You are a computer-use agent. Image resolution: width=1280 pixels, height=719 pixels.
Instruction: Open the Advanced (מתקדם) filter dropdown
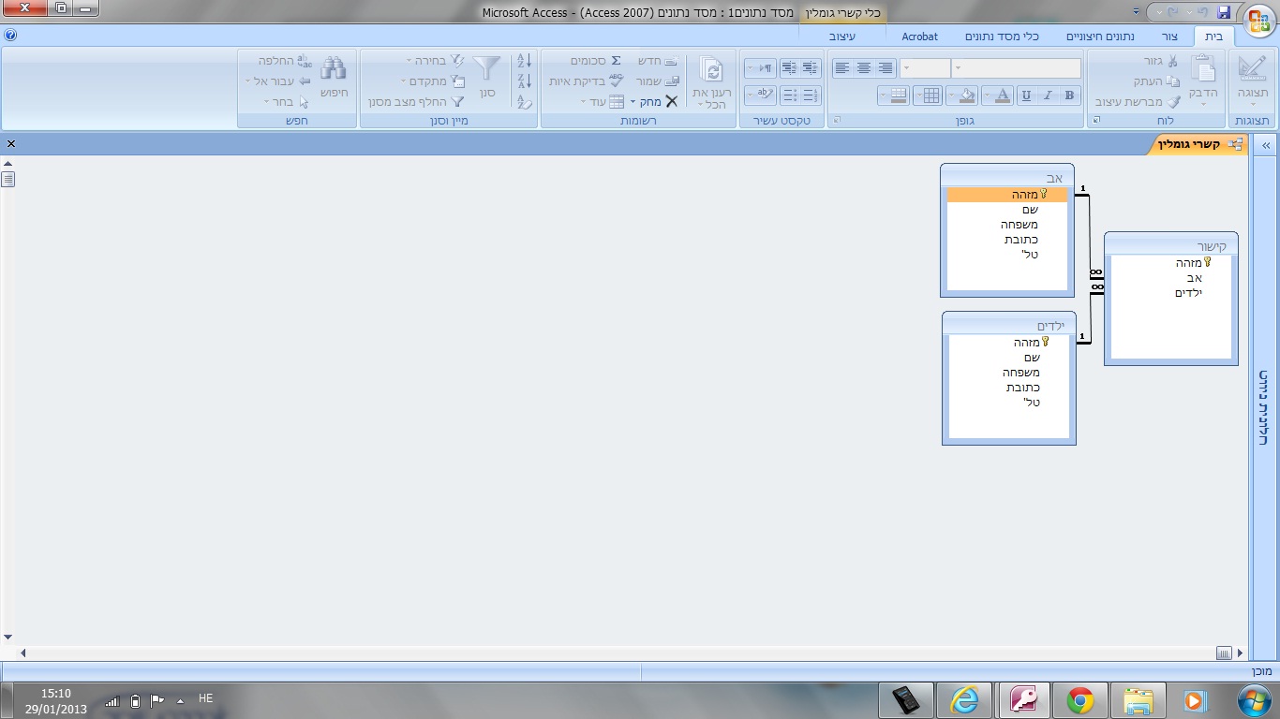tap(435, 81)
